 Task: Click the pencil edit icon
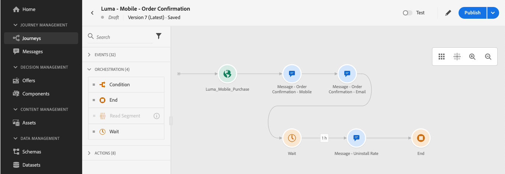[x=448, y=13]
